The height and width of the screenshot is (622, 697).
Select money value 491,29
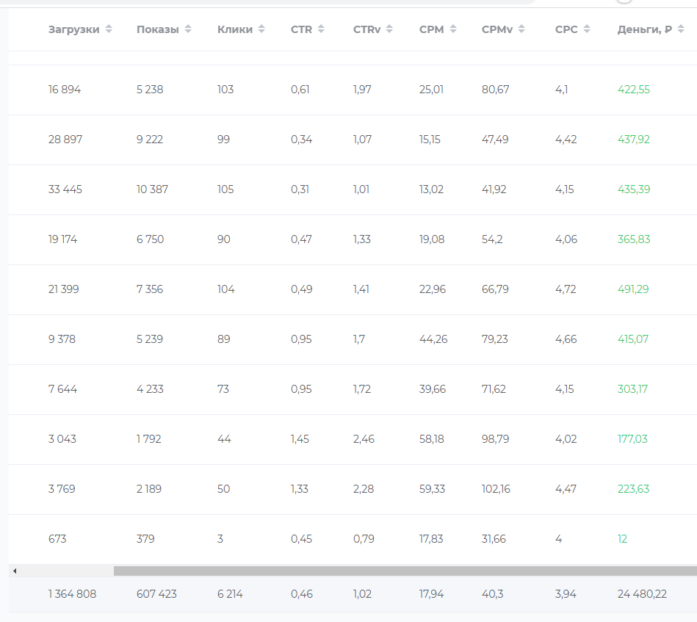[633, 289]
